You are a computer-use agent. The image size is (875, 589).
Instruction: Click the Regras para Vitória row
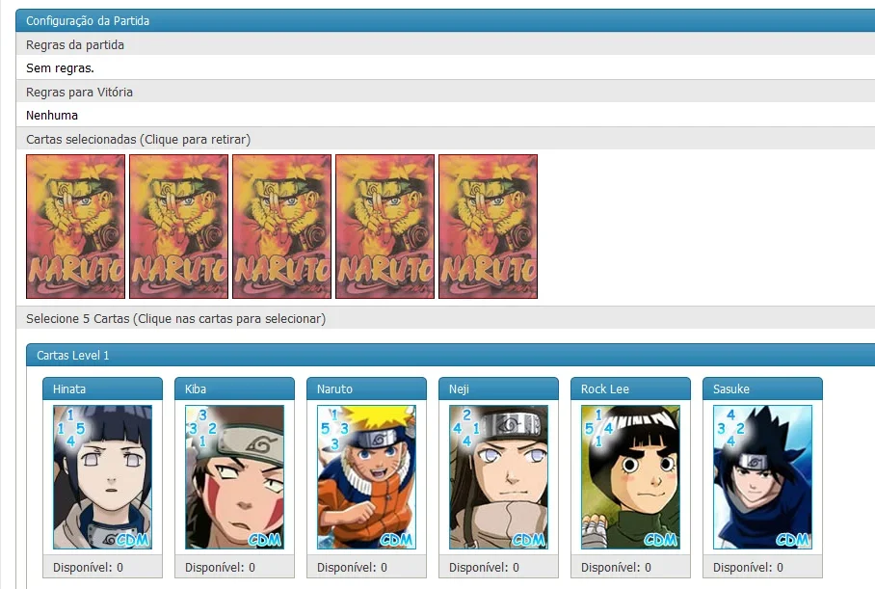click(x=445, y=92)
